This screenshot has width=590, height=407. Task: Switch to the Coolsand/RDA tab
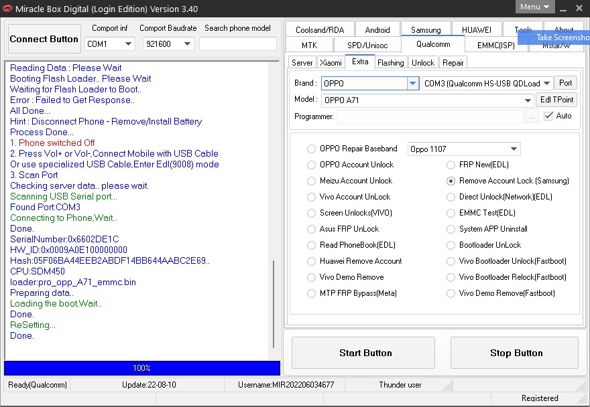coord(320,29)
